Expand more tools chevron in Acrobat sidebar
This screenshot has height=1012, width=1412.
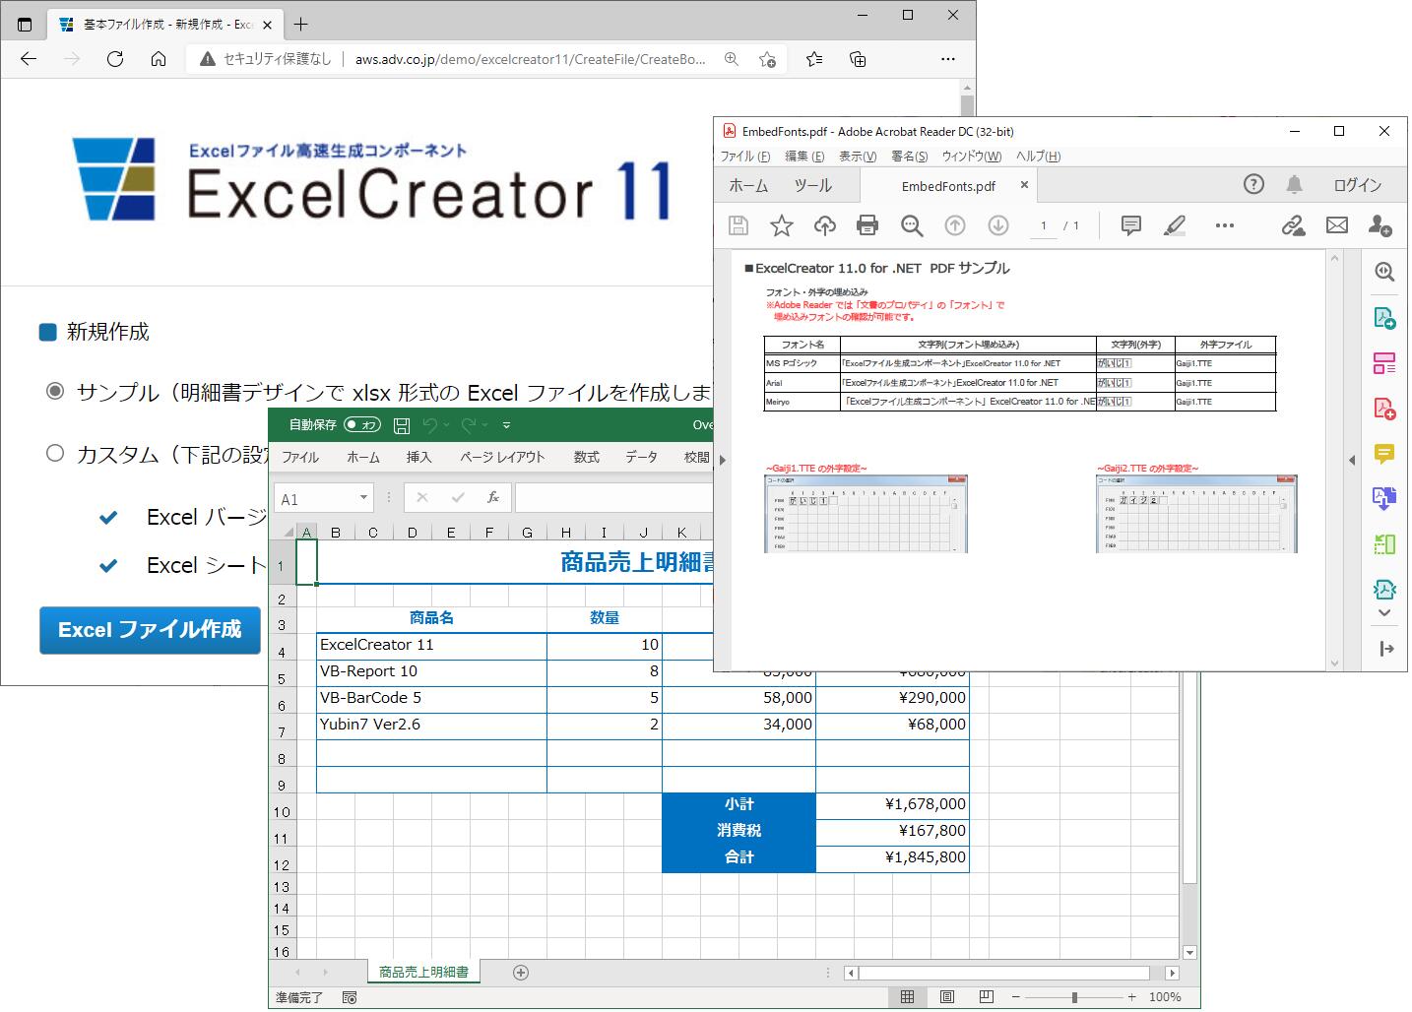coord(1384,613)
